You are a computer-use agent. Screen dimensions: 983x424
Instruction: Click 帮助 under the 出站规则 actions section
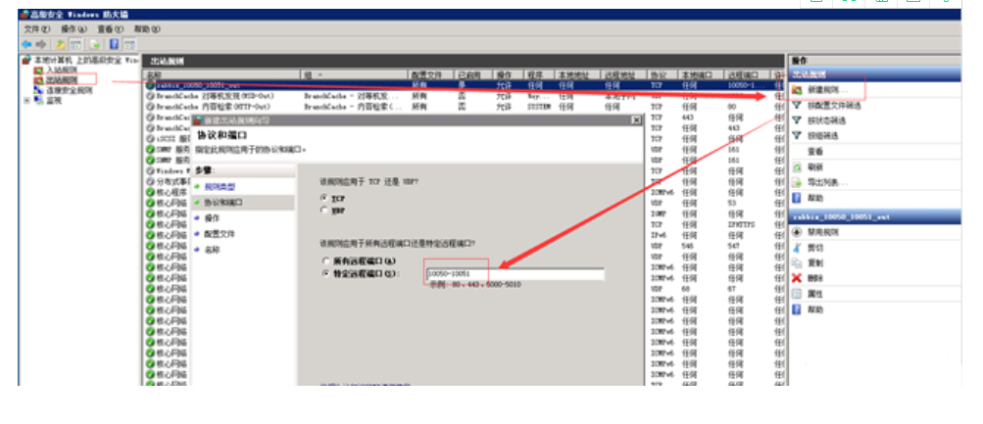[815, 198]
